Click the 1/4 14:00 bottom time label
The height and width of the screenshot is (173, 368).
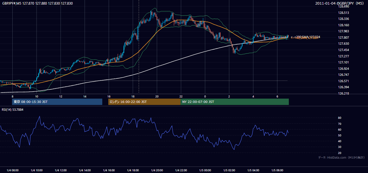tap(85, 170)
